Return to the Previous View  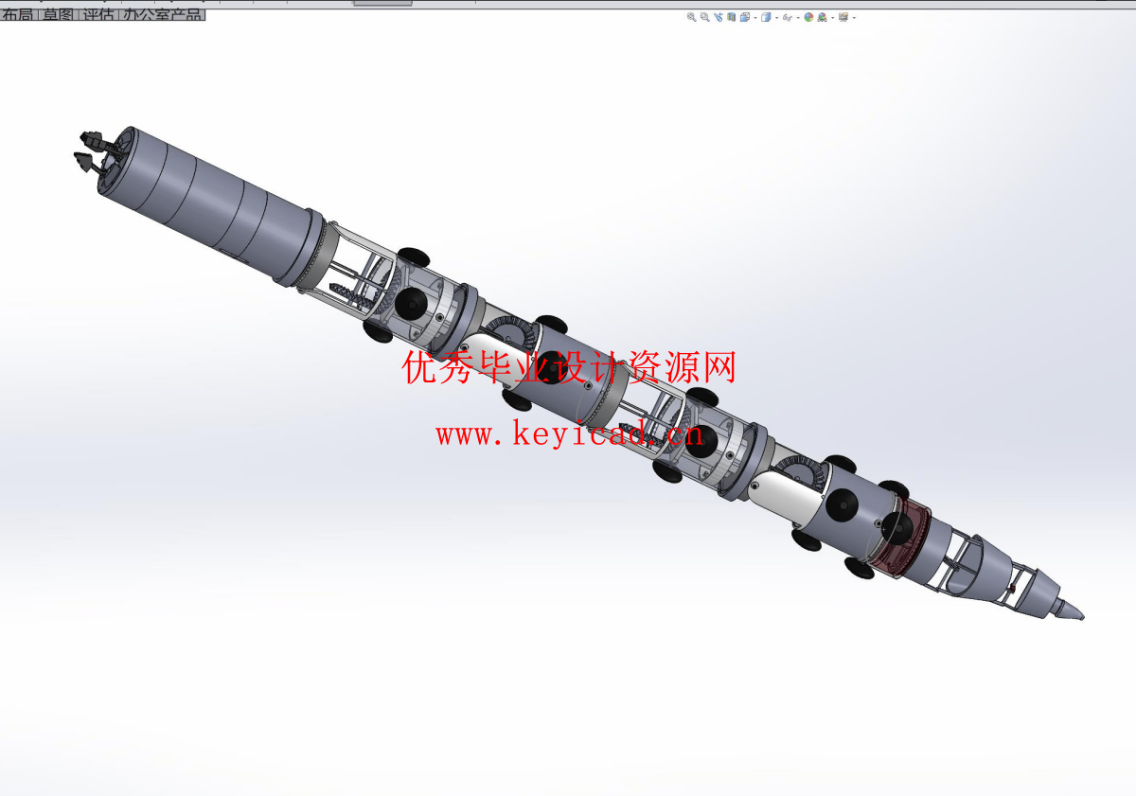click(x=719, y=17)
